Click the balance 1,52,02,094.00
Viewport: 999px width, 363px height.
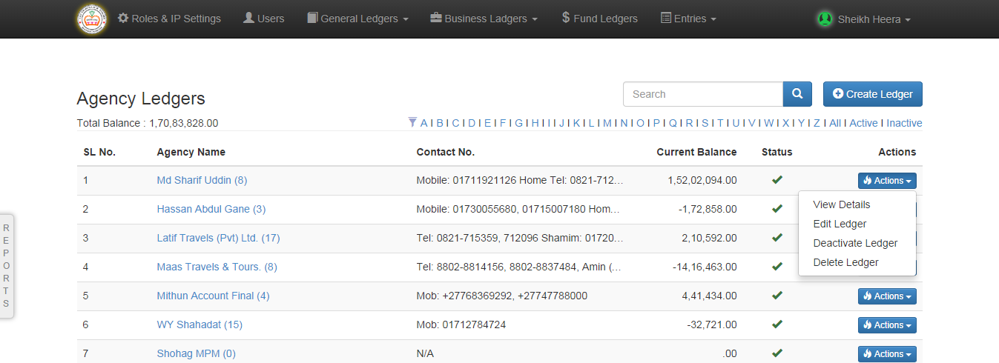pyautogui.click(x=702, y=180)
